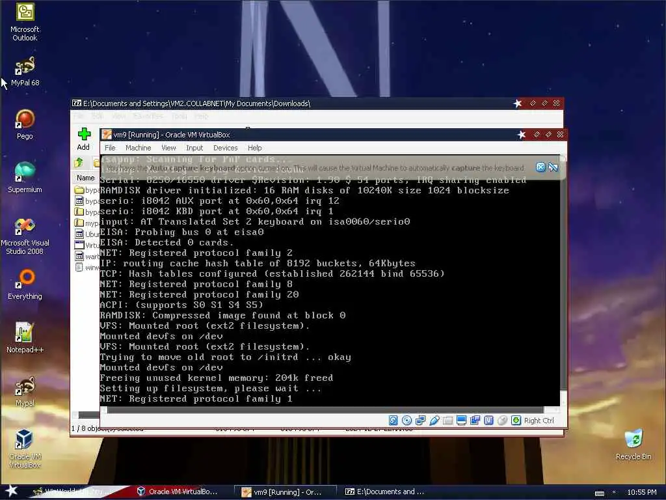The image size is (666, 500).
Task: Click the Start button star on taskbar
Action: (x=11, y=491)
